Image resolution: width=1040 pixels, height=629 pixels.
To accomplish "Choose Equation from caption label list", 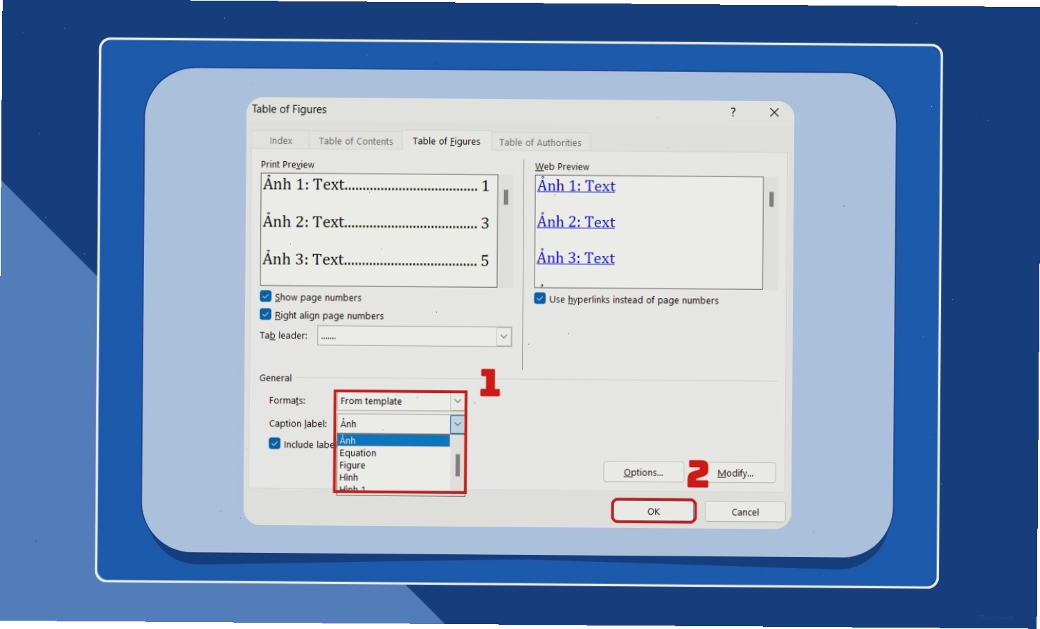I will pyautogui.click(x=393, y=453).
